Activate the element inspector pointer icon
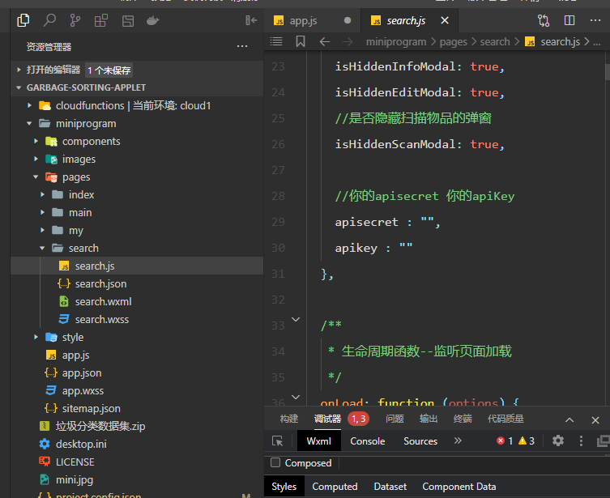This screenshot has height=498, width=610. pos(277,441)
